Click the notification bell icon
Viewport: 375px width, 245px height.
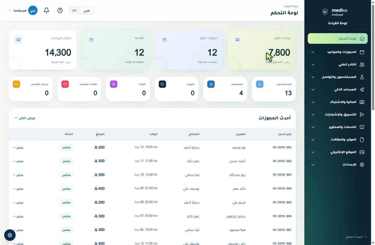click(x=46, y=10)
